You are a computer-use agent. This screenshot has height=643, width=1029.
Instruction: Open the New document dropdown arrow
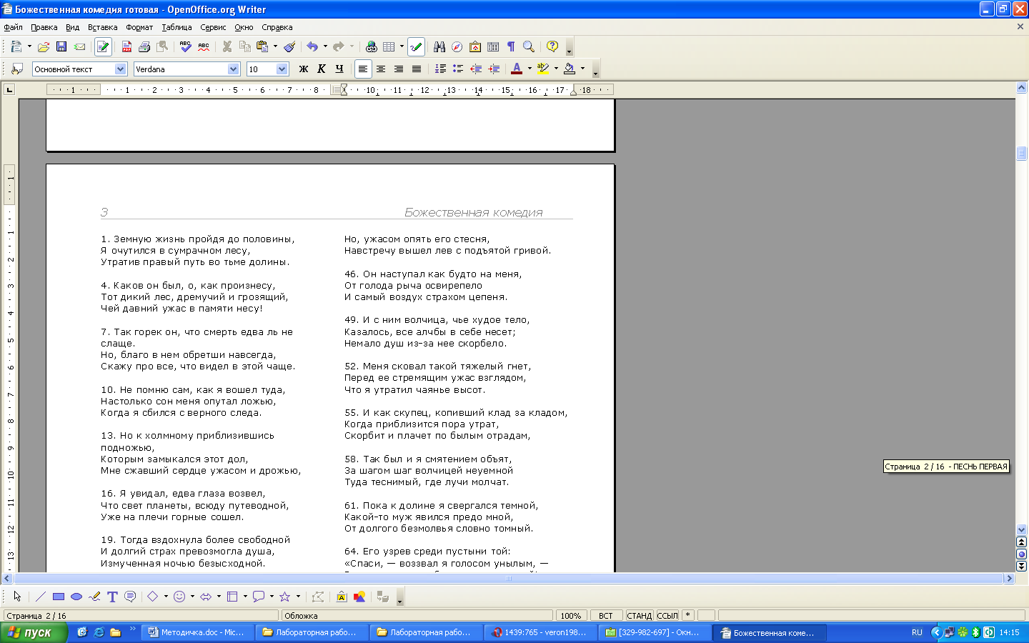[x=29, y=47]
